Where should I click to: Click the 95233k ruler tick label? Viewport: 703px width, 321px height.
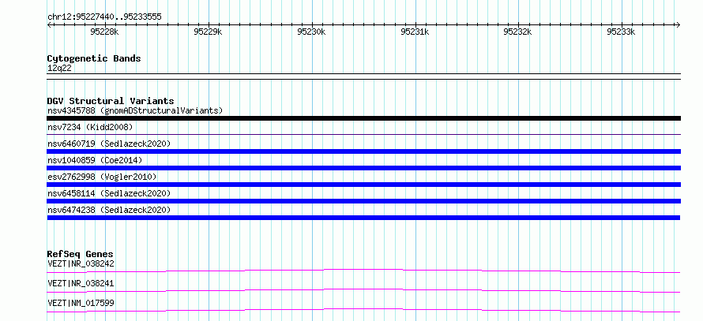point(621,32)
